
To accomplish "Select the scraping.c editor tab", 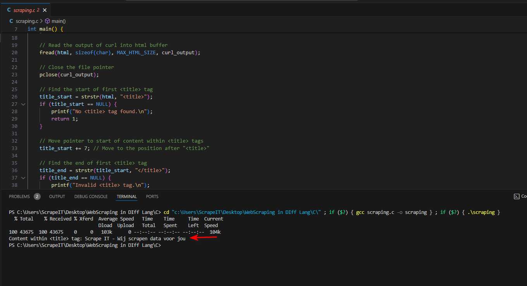I will tap(24, 10).
